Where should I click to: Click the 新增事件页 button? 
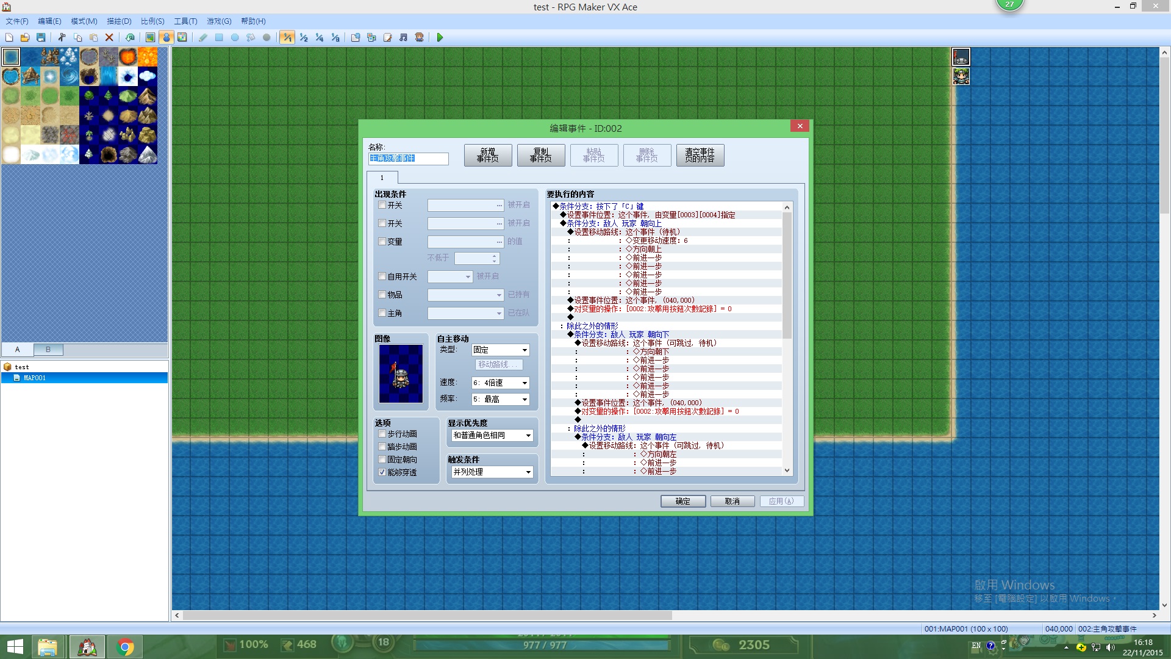tap(487, 155)
